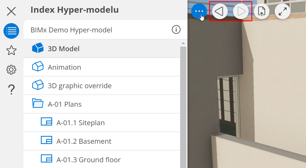Open A-01.3 Ground floor layout
Screen dimensions: 306x168
[101, 159]
